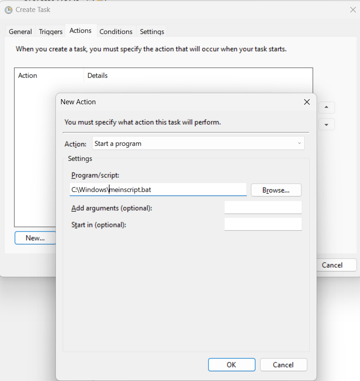Cancel the New Action dialog
Screen dimensions: 360x381
pos(283,365)
